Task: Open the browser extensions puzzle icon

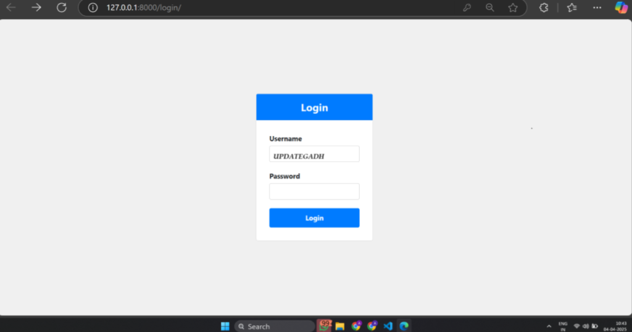Action: 544,7
